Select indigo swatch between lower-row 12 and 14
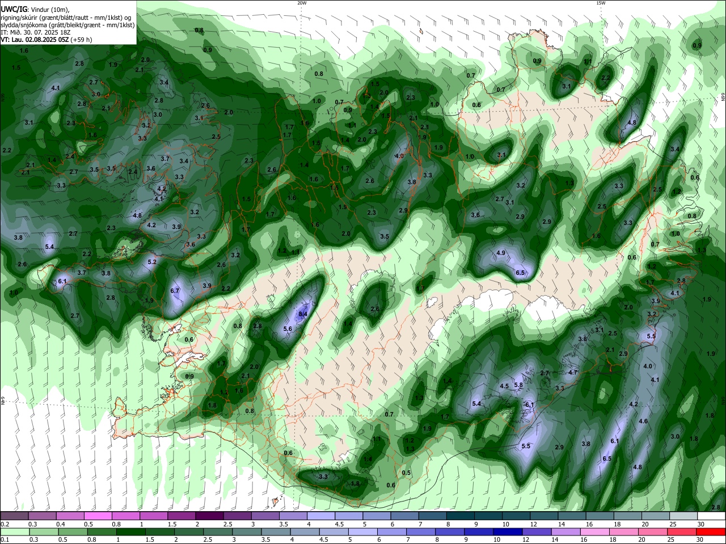The height and width of the screenshot is (544, 726). click(537, 532)
